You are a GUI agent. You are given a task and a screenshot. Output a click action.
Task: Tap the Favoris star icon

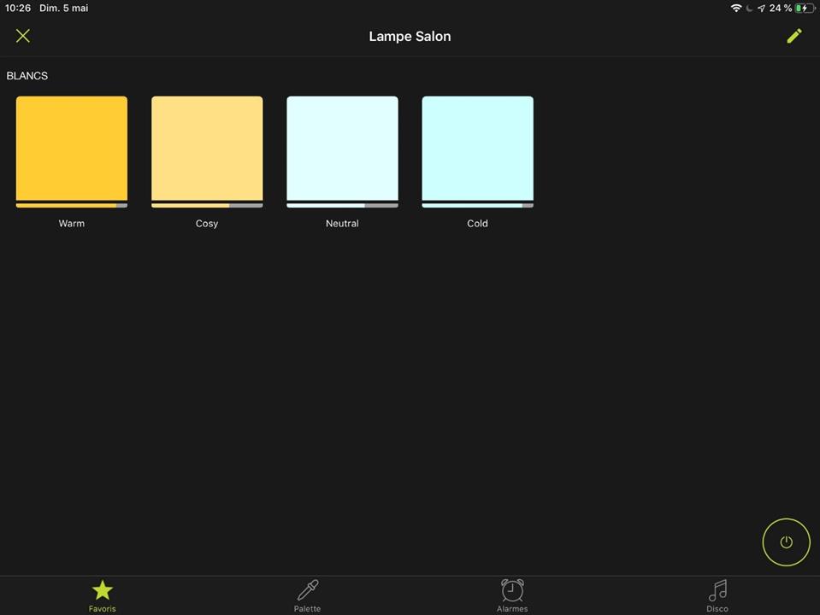click(103, 589)
